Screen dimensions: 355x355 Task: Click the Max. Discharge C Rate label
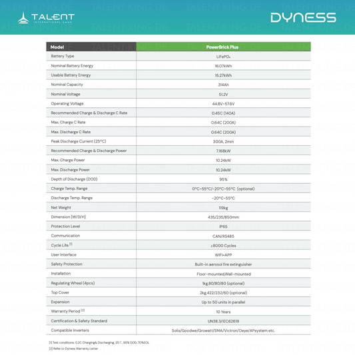(x=71, y=132)
